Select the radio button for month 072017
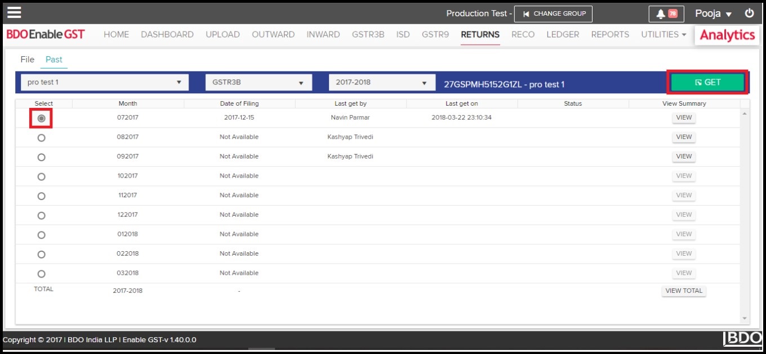The width and height of the screenshot is (766, 354). click(41, 119)
